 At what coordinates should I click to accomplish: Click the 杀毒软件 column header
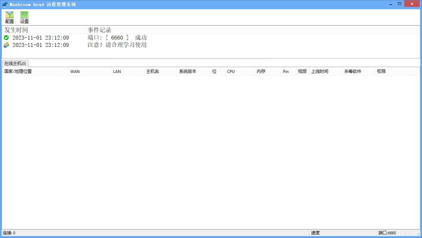353,71
